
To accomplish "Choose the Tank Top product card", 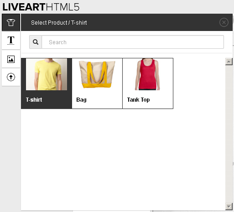I will point(148,83).
